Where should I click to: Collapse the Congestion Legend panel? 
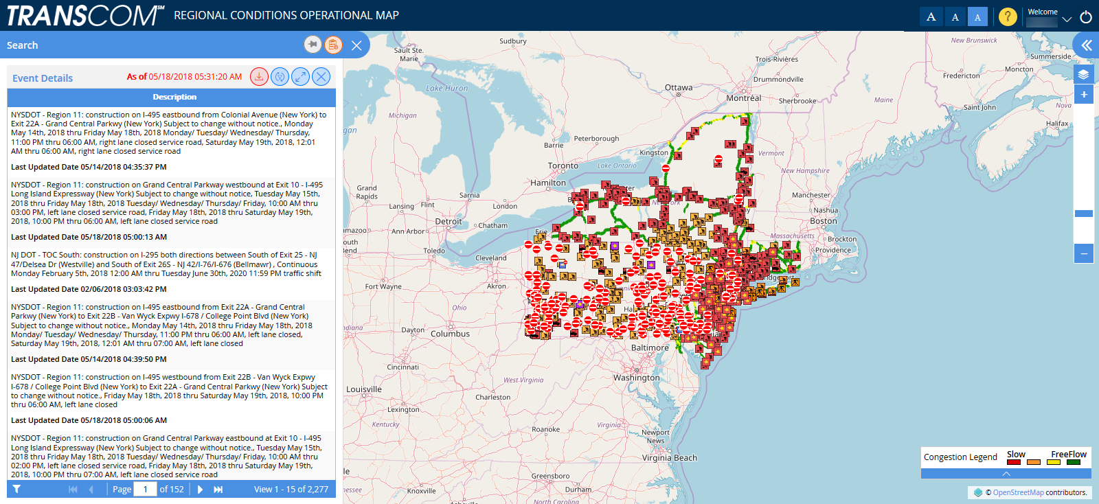1006,474
